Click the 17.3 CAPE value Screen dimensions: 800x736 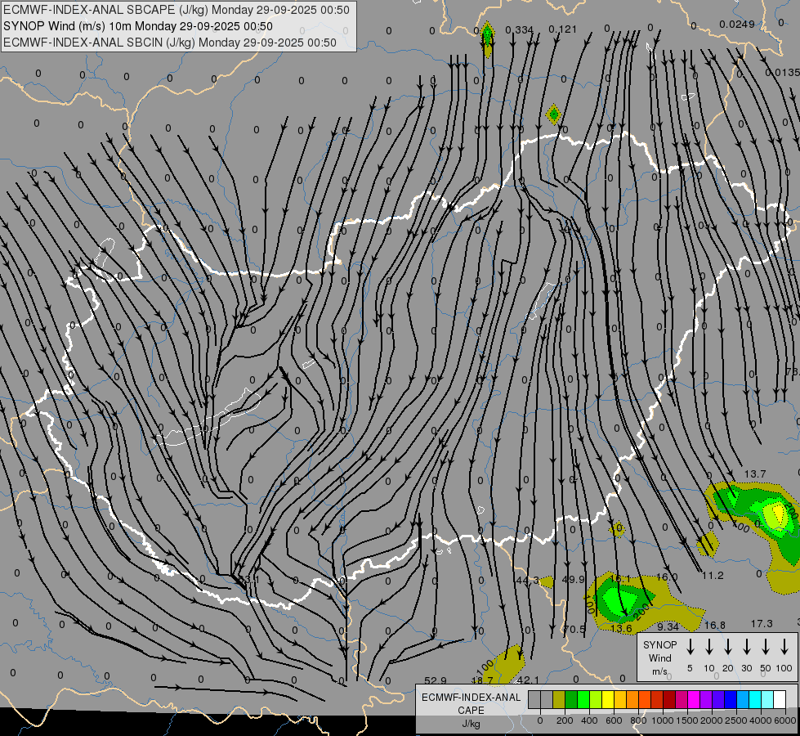762,624
